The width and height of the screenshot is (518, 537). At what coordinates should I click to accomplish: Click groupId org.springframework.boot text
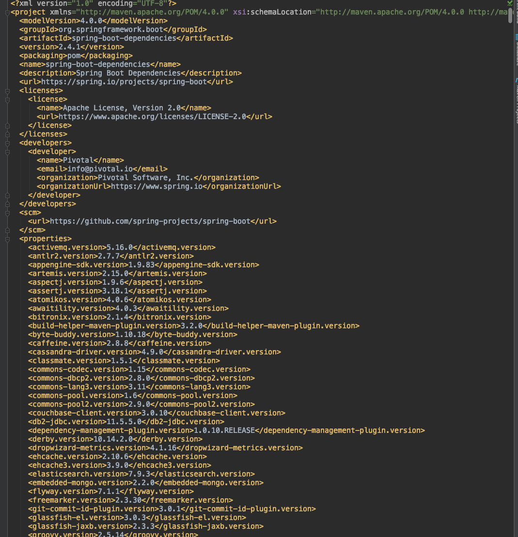[x=111, y=30]
